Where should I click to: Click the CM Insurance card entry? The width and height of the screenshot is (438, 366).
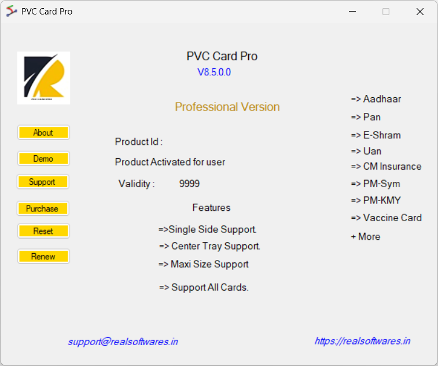(387, 167)
